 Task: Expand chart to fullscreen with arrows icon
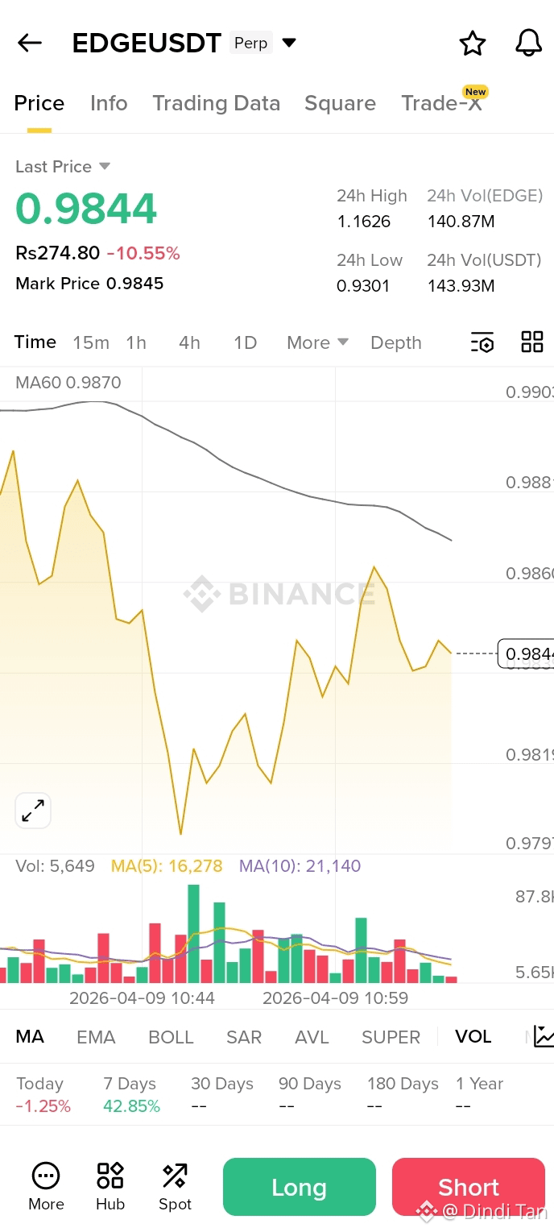[33, 811]
